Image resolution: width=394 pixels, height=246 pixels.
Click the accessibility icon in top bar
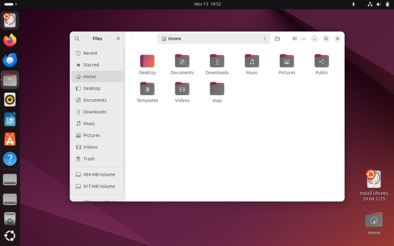click(353, 4)
